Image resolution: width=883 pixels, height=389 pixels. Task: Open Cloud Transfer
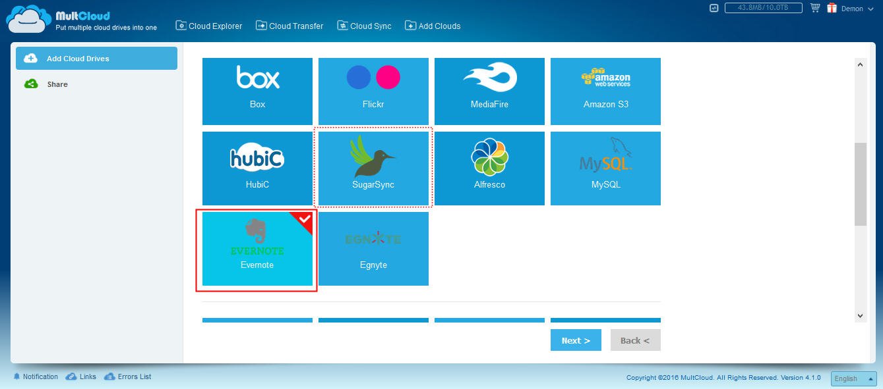[289, 26]
